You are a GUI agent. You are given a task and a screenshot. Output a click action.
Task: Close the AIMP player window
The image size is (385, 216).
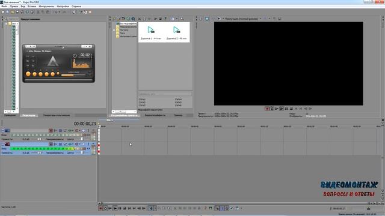90,46
